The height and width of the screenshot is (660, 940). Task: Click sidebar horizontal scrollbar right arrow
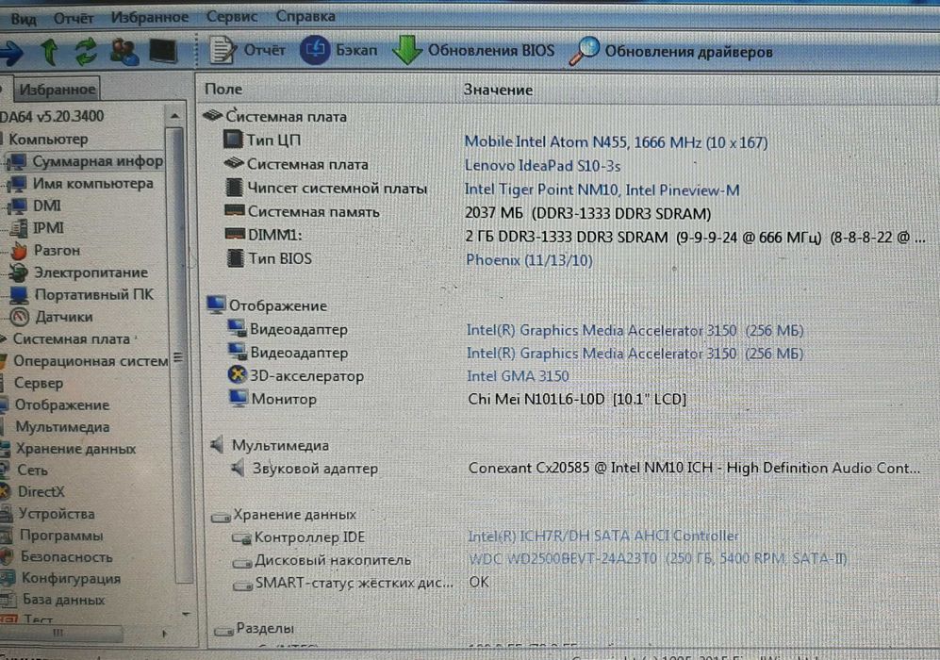pos(164,633)
